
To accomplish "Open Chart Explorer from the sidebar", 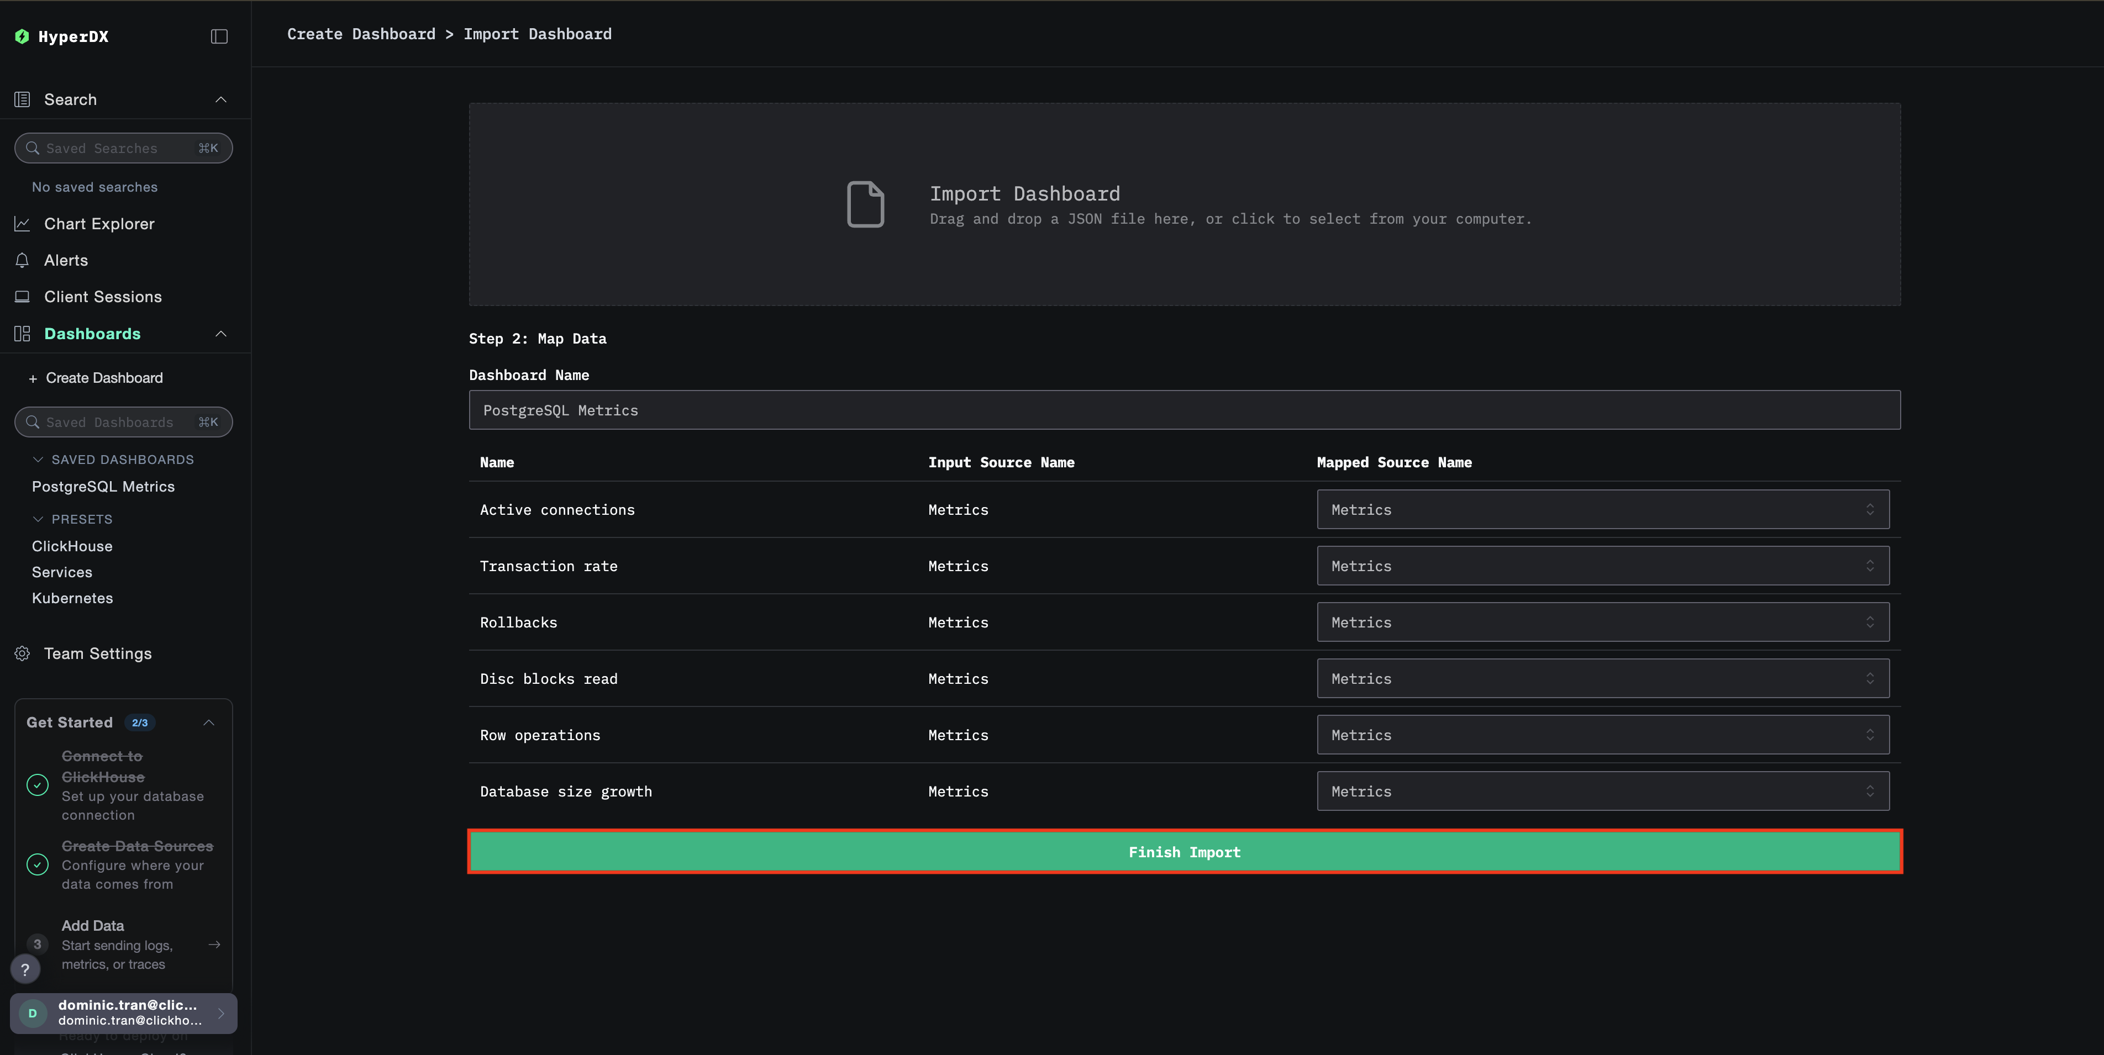I will 98,223.
